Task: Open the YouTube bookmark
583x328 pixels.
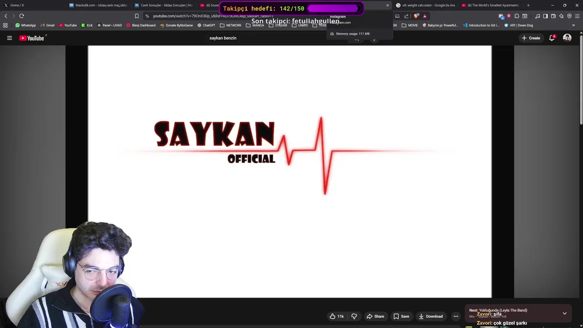Action: (67, 25)
